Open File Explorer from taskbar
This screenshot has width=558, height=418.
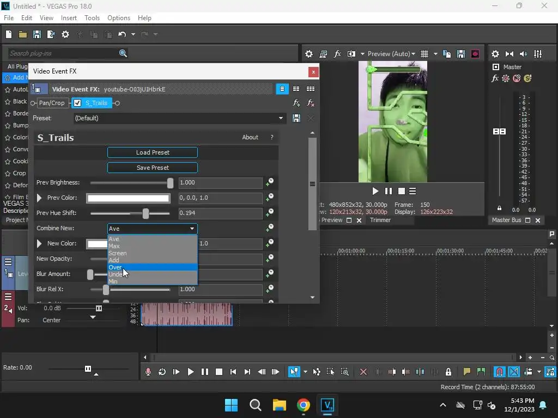click(280, 405)
